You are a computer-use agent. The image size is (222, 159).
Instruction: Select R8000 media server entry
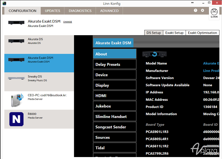click(39, 119)
